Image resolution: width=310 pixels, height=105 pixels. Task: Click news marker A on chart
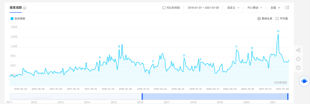coord(100,57)
